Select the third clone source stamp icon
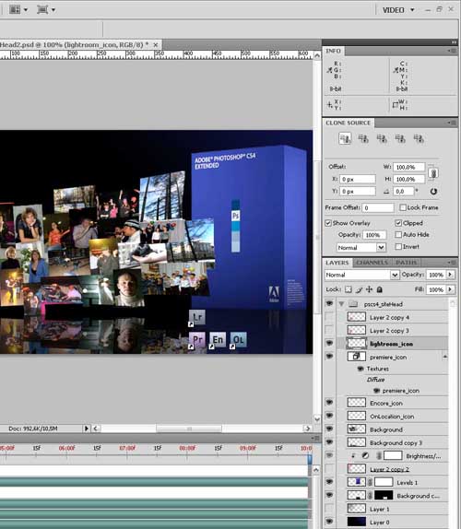Screen dimensions: 461x529 [x=382, y=138]
